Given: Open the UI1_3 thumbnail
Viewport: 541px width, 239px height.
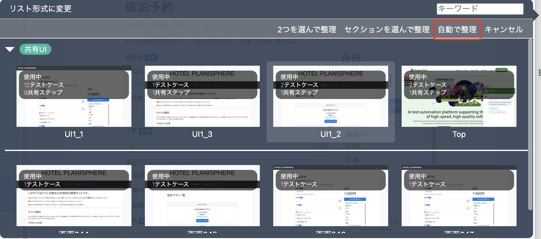Looking at the screenshot, I should pos(202,96).
